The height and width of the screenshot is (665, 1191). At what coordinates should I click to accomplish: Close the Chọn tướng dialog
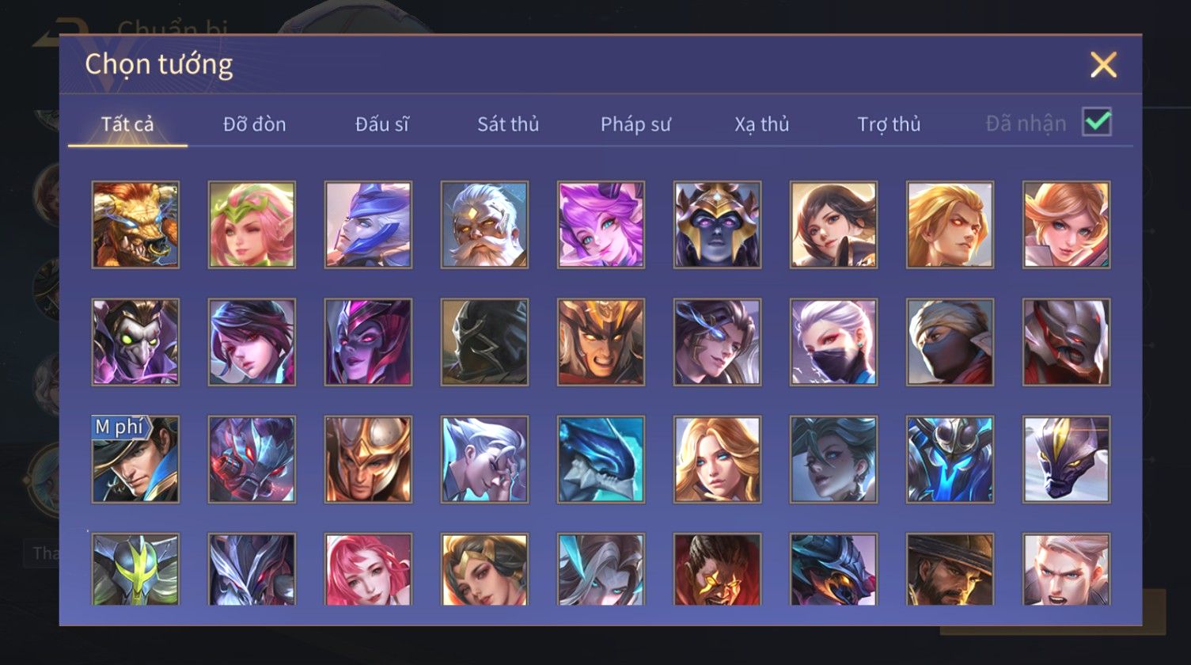pyautogui.click(x=1103, y=64)
